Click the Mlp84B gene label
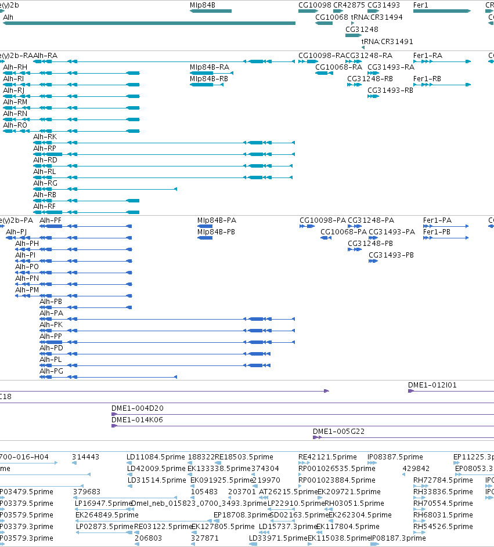This screenshot has height=547, width=494. point(203,5)
